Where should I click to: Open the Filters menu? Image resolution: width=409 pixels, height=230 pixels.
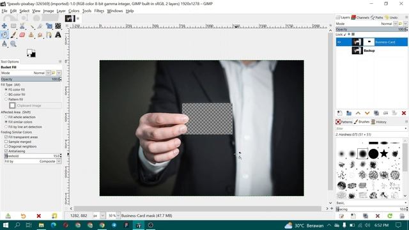tap(99, 11)
